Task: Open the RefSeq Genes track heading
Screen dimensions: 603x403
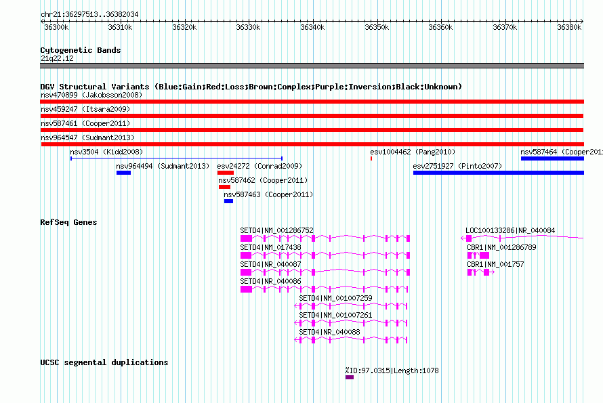Action: [x=68, y=222]
